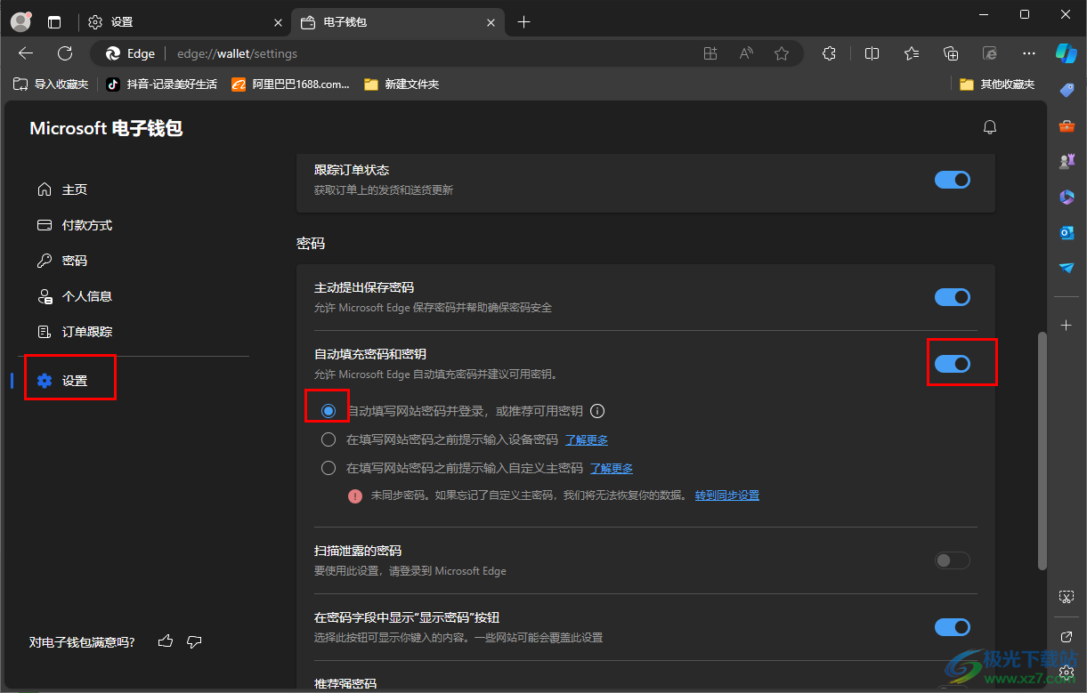Add this page to favorites with star
This screenshot has width=1087, height=693.
(x=782, y=53)
